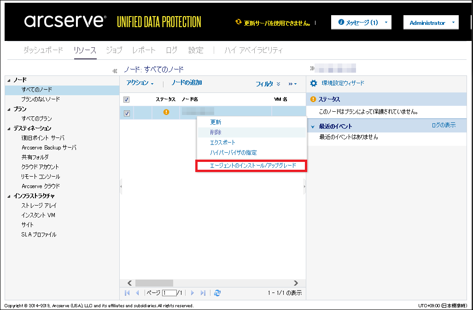
Task: Sort by the ノード名 column header
Action: [x=190, y=99]
